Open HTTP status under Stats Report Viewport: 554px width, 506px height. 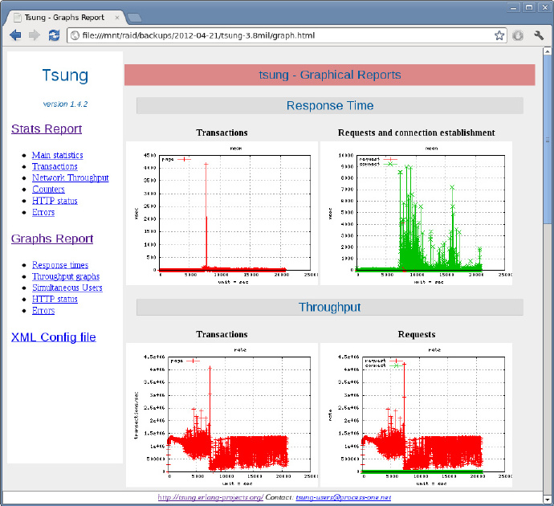pyautogui.click(x=55, y=201)
